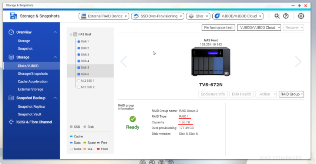
Task: Go to Overview Snapshot page
Action: click(25, 48)
